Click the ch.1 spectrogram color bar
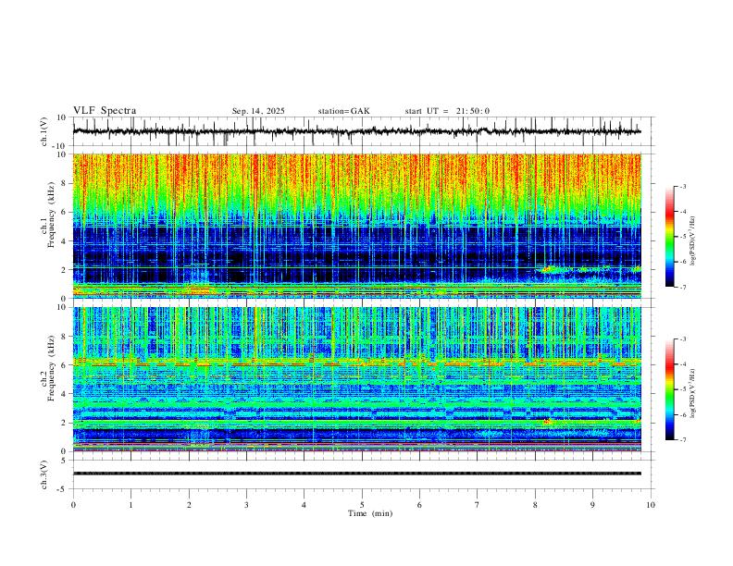This screenshot has height=566, width=733. tap(669, 237)
